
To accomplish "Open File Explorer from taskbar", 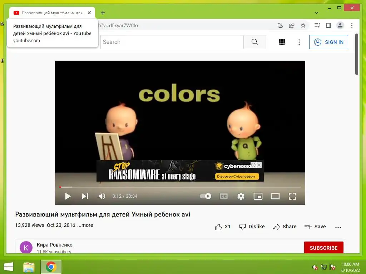I will (29, 267).
